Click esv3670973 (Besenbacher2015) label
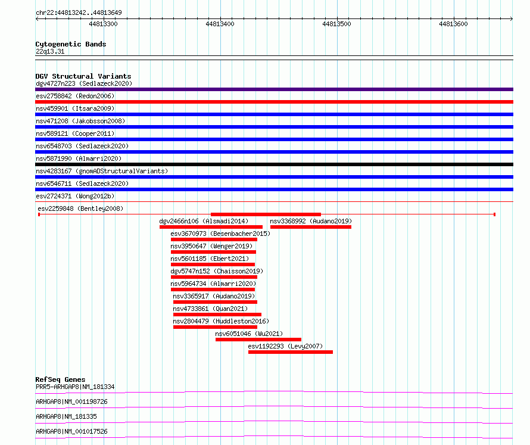Viewport: 530px width, 445px height. pos(220,234)
